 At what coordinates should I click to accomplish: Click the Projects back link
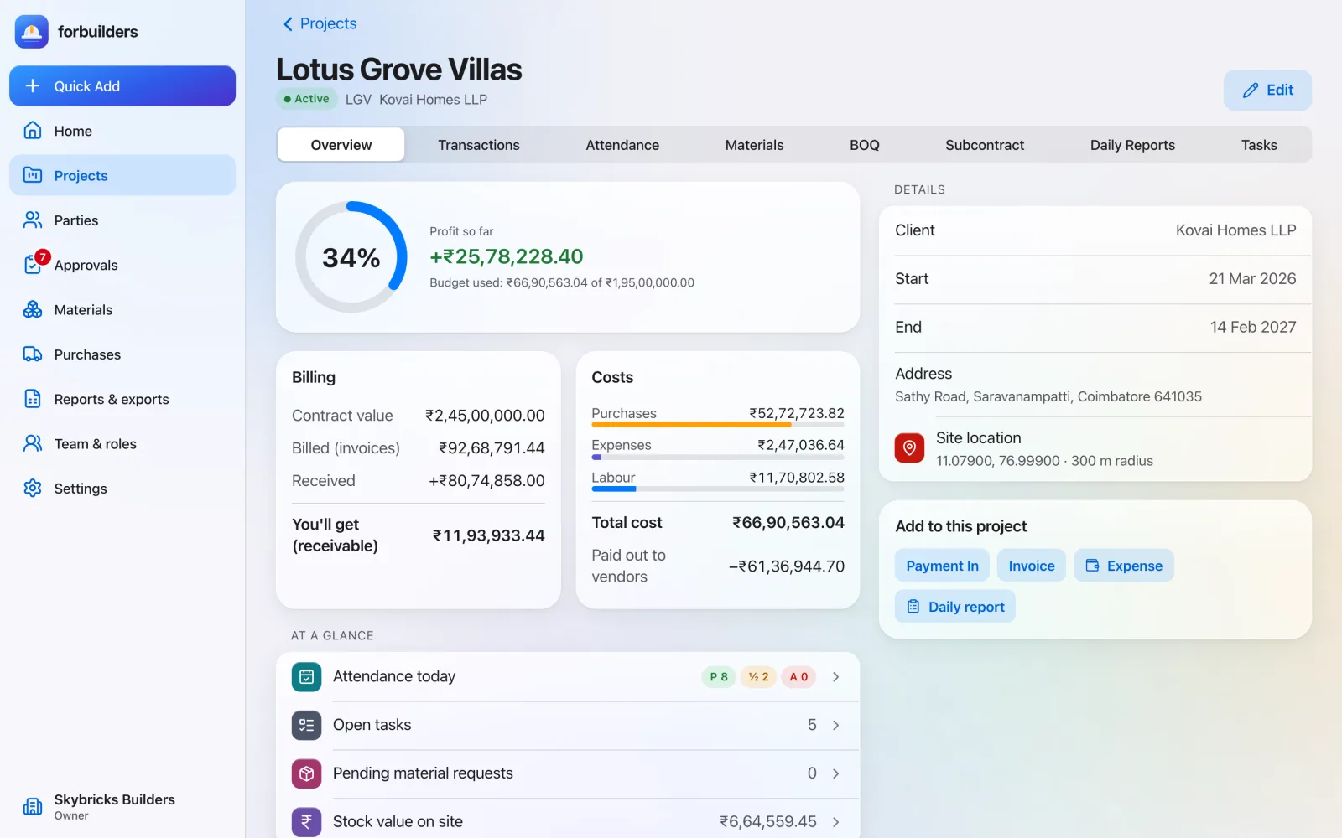(x=320, y=24)
